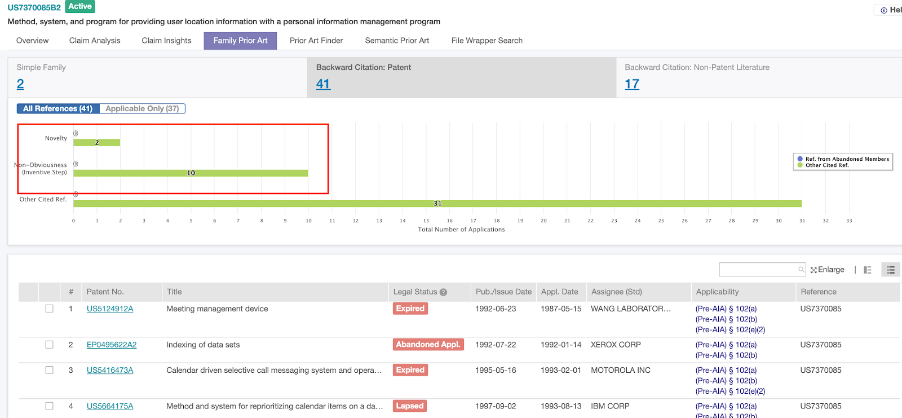Go to the Claim Analysis tab
902x418 pixels.
(95, 41)
